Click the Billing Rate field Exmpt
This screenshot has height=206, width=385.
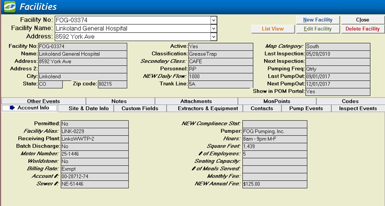(94, 169)
